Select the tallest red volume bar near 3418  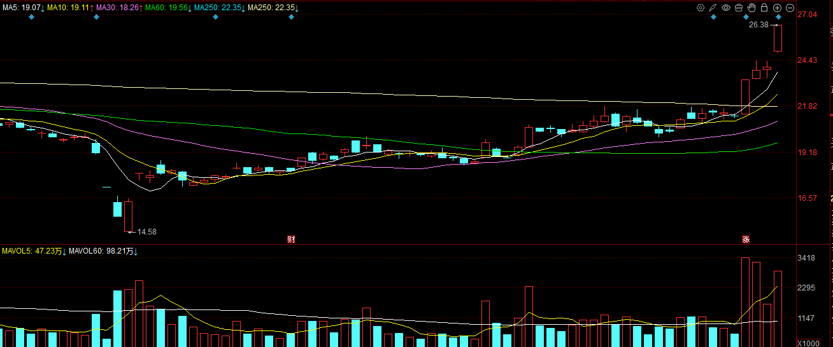(x=745, y=302)
